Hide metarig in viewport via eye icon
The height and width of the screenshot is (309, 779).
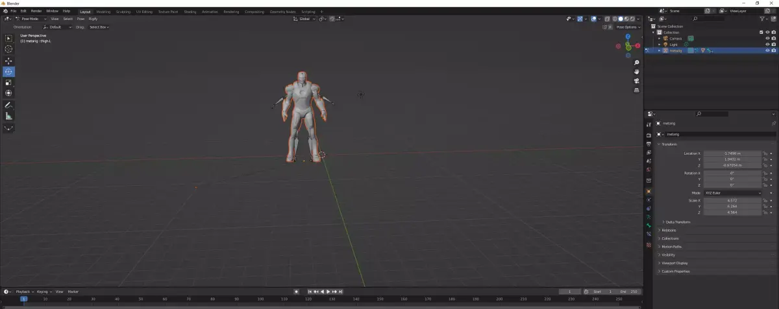(x=767, y=50)
